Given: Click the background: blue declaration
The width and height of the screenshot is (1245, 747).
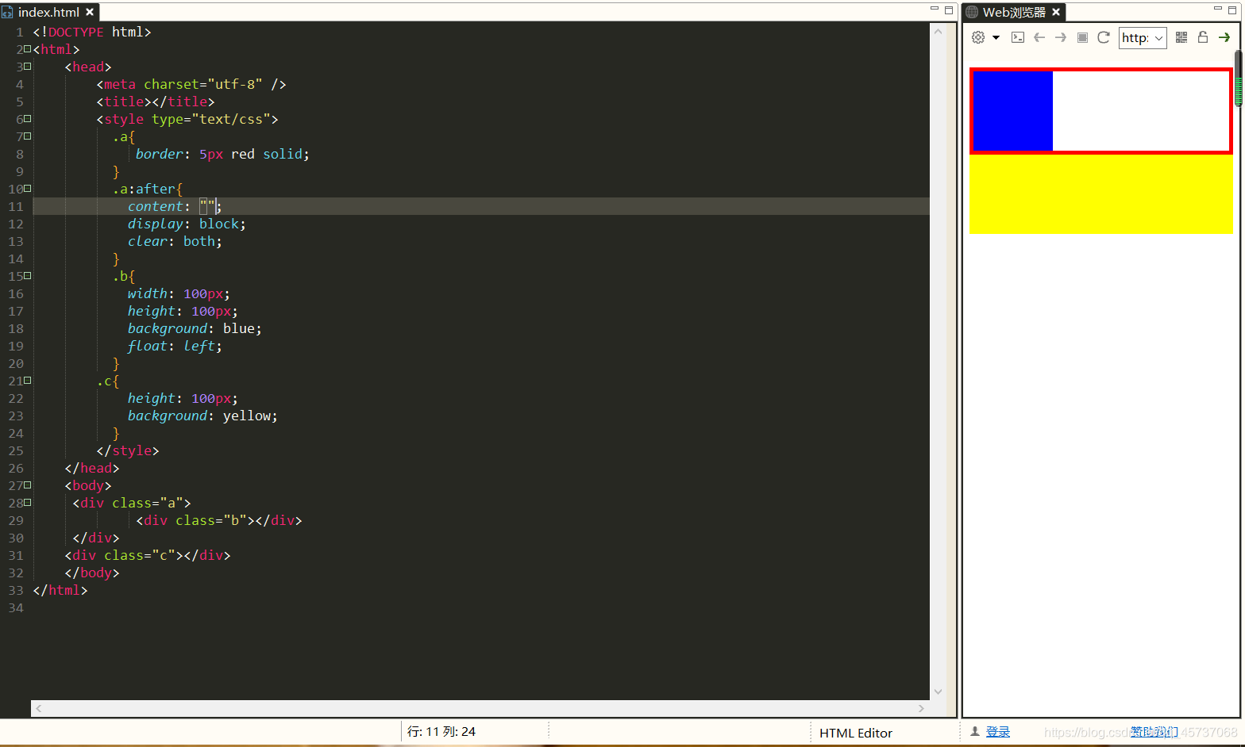Looking at the screenshot, I should [195, 328].
